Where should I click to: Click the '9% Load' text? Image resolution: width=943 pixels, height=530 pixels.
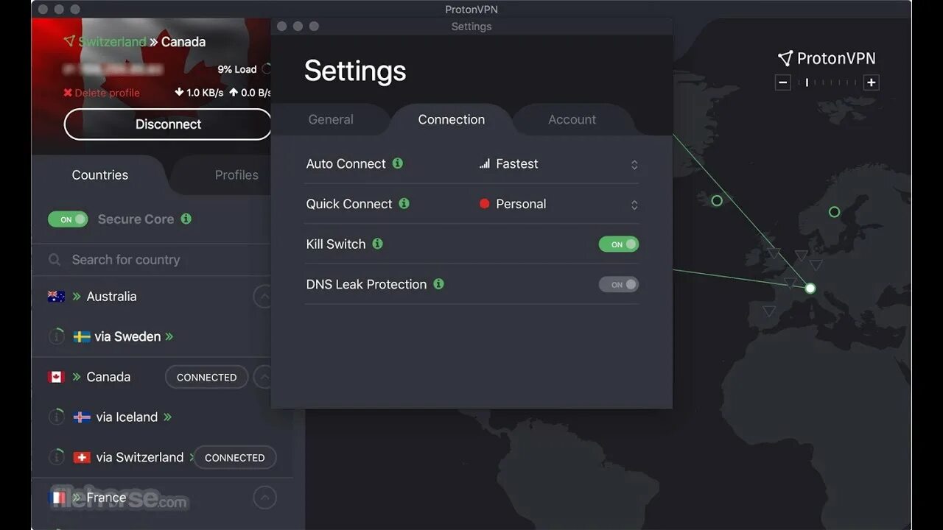[x=237, y=69]
